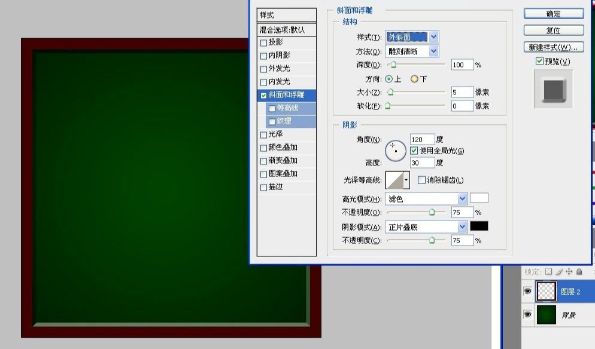Enable 渐变叠加 gradient overlay checkbox
This screenshot has width=595, height=349.
[263, 161]
